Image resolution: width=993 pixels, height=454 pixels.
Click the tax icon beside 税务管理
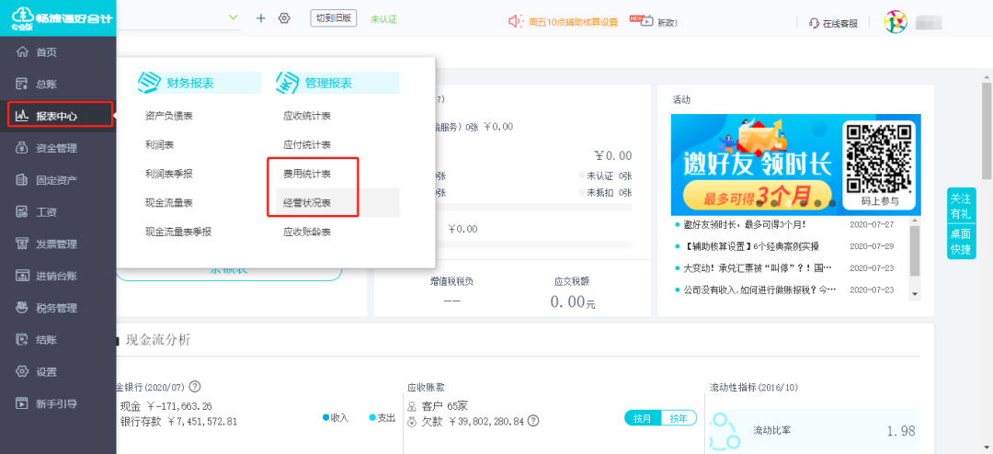(x=23, y=308)
